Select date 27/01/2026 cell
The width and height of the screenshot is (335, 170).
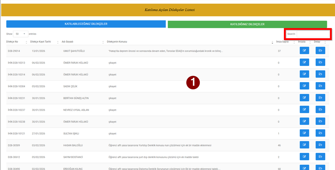click(x=39, y=133)
